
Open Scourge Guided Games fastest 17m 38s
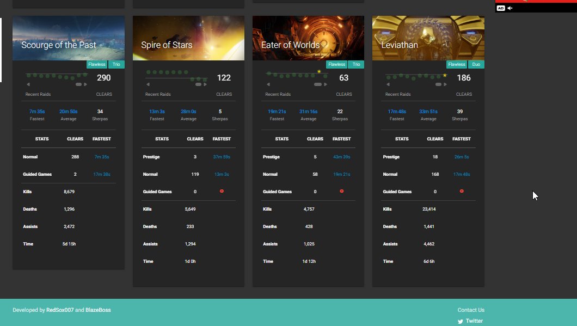click(x=102, y=174)
